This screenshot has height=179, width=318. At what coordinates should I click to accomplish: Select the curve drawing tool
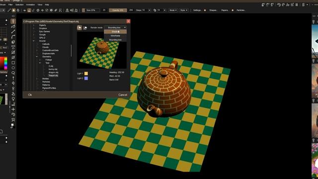click(13, 37)
